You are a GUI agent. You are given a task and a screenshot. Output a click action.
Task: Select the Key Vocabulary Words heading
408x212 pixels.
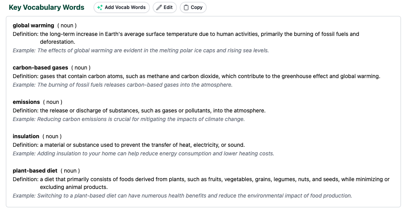pos(47,7)
